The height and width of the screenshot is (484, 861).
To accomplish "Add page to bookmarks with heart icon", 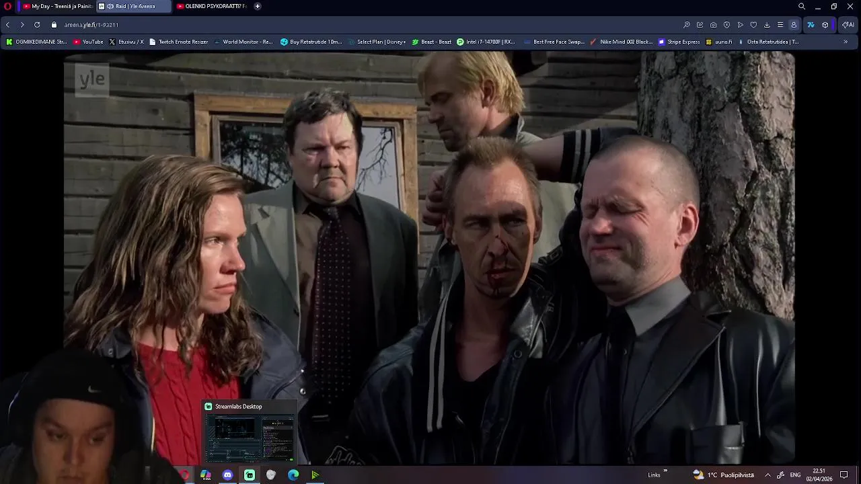I will [x=753, y=25].
